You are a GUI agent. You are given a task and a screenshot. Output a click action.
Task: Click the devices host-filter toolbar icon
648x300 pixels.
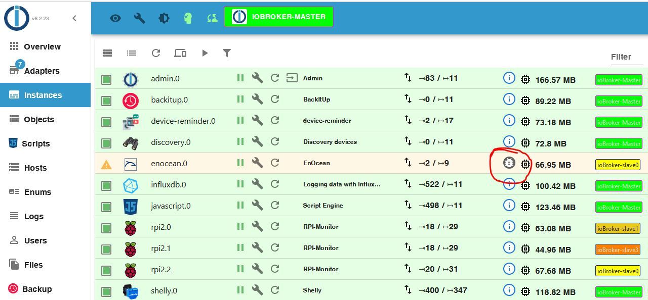click(x=180, y=53)
